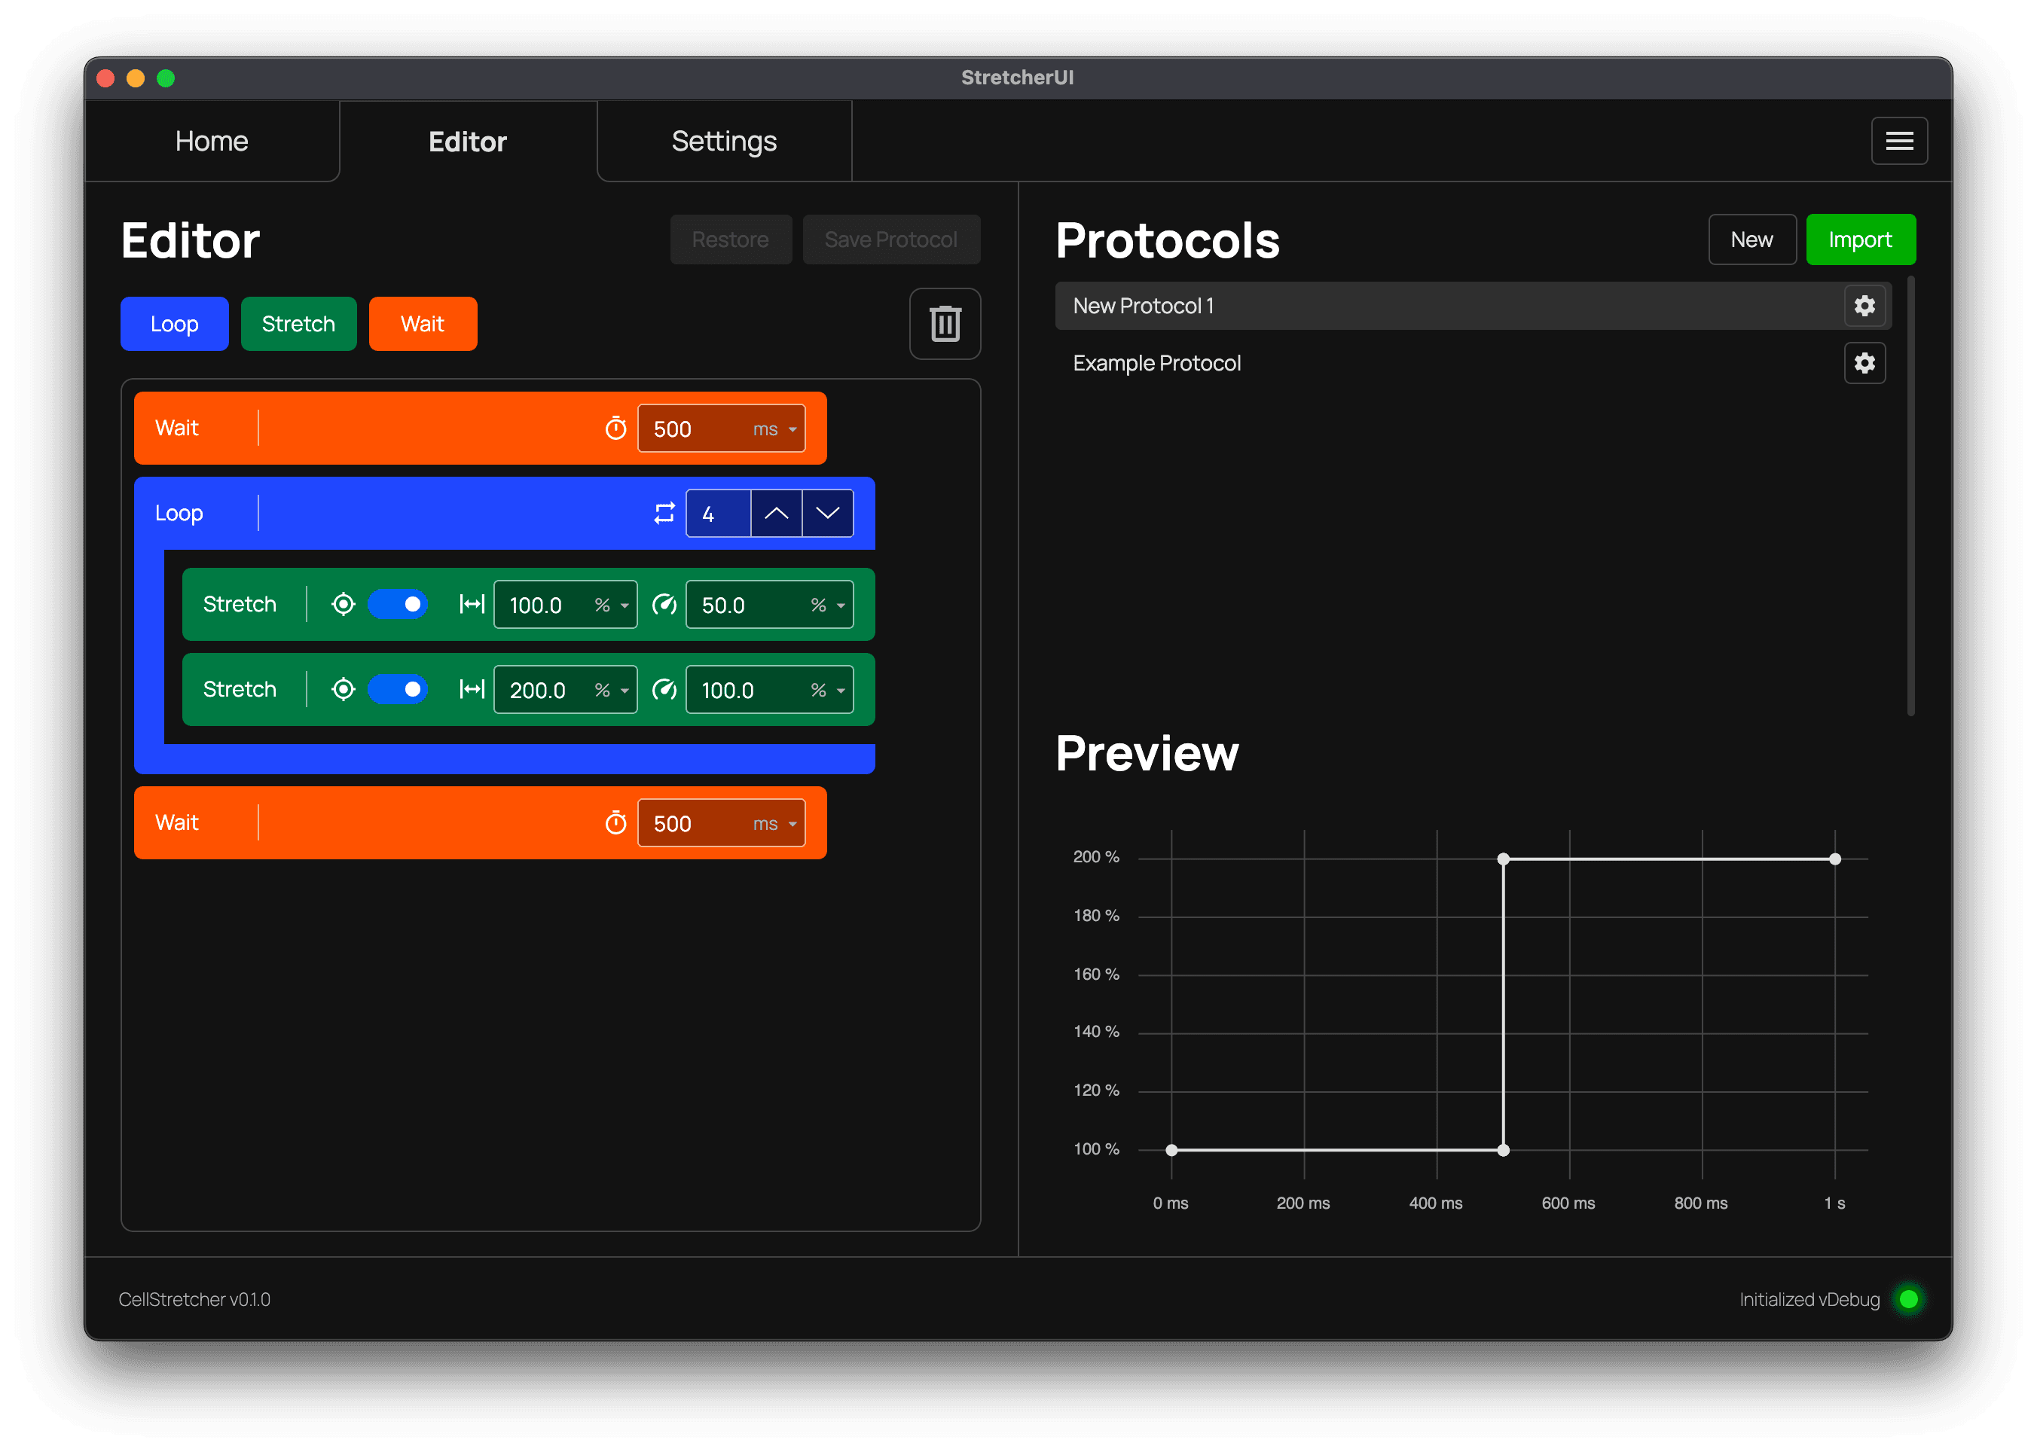Screen dimensions: 2037x1452
Task: Click the Initialized vDebug status text
Action: (1809, 1299)
